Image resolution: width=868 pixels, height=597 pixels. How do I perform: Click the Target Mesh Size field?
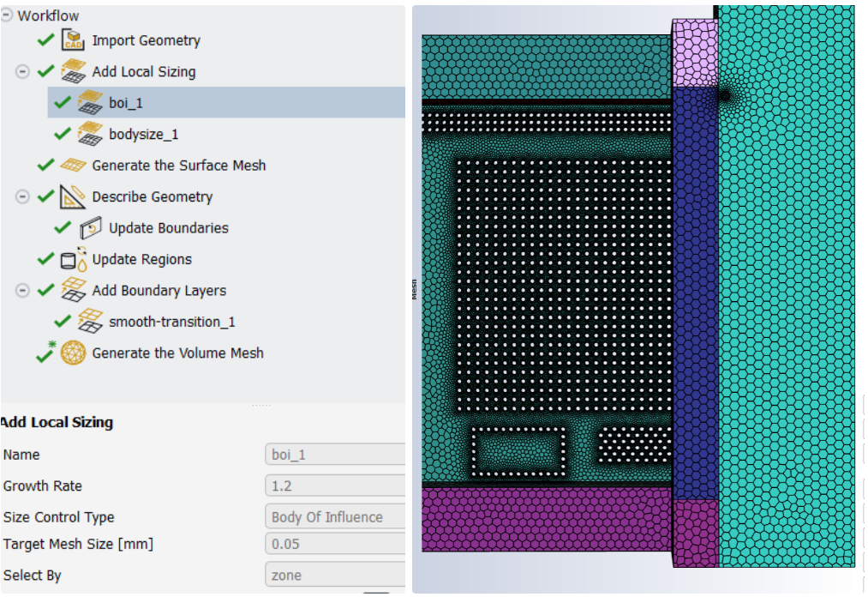tap(335, 544)
